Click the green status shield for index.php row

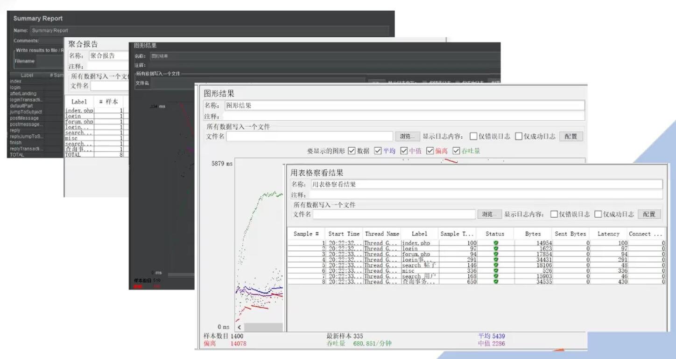tap(495, 243)
